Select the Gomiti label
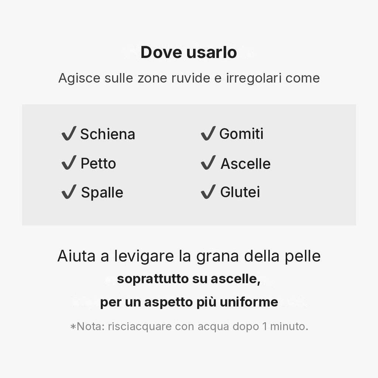 click(x=241, y=134)
